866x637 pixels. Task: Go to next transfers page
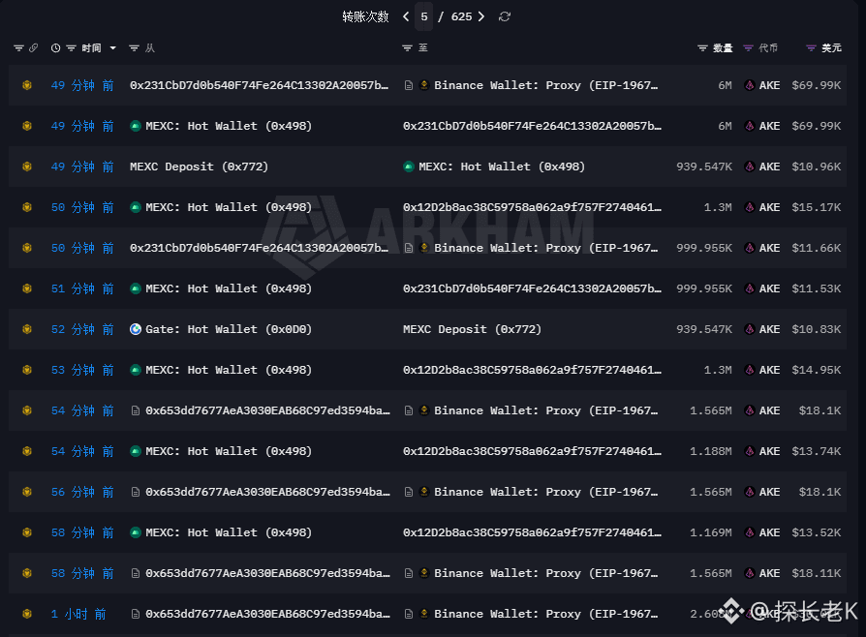pos(481,16)
